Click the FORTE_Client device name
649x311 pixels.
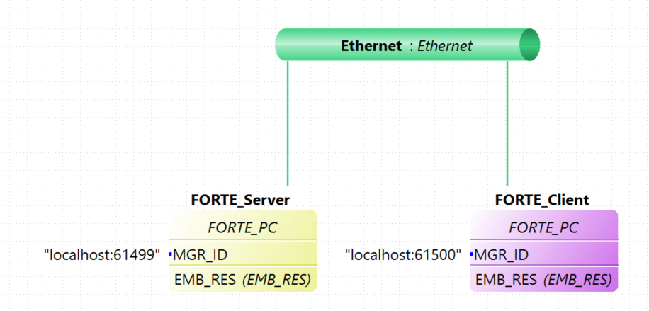[x=542, y=200]
